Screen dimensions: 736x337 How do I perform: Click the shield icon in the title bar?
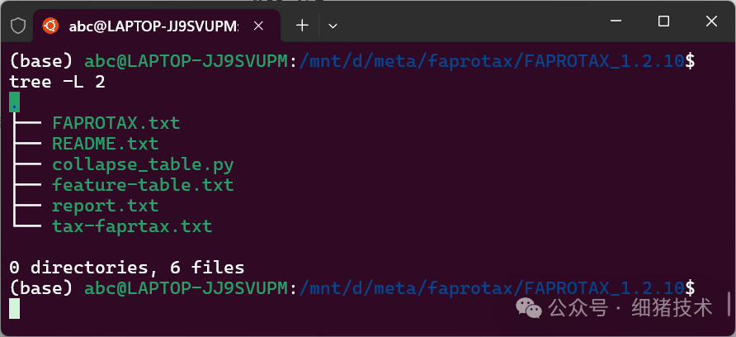[17, 26]
